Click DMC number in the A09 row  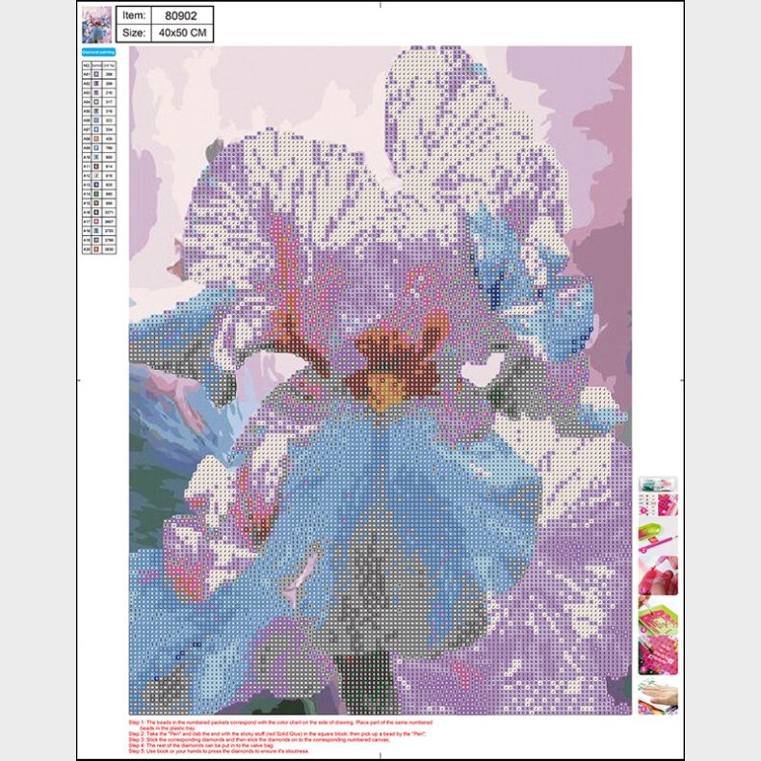point(109,148)
